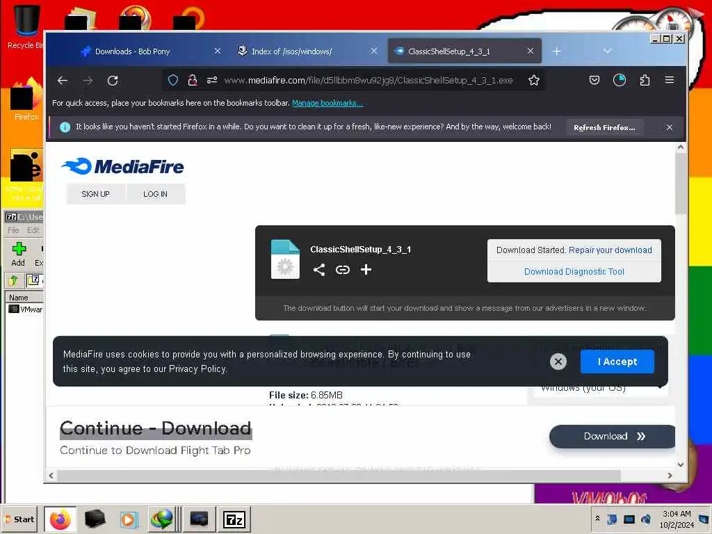Open the Firefox desktop shortcut
This screenshot has width=712, height=534.
(x=26, y=100)
